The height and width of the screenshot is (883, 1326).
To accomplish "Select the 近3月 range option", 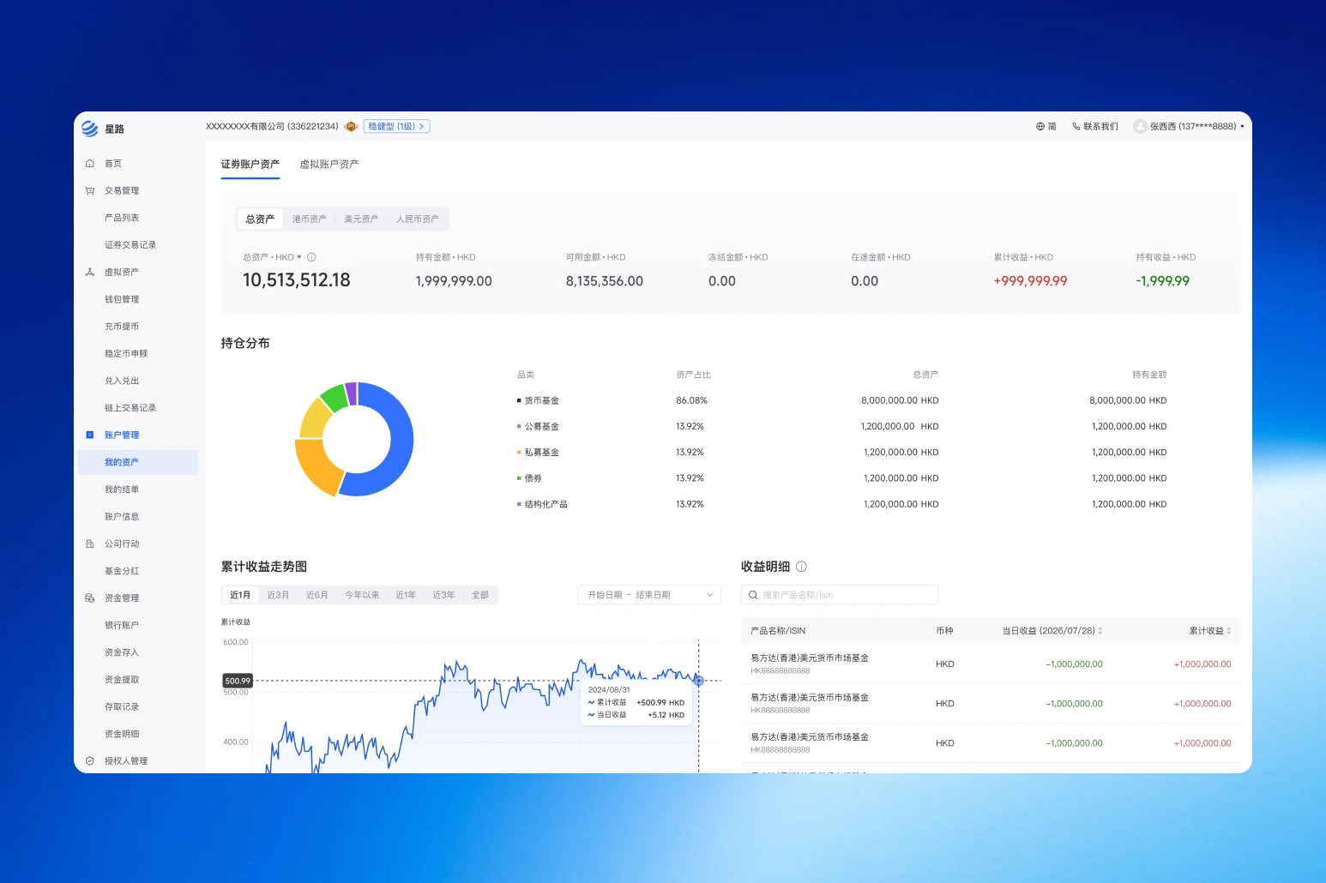I will point(278,595).
